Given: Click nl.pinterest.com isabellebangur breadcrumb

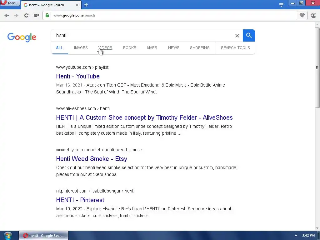Looking at the screenshot, I should point(95,191).
